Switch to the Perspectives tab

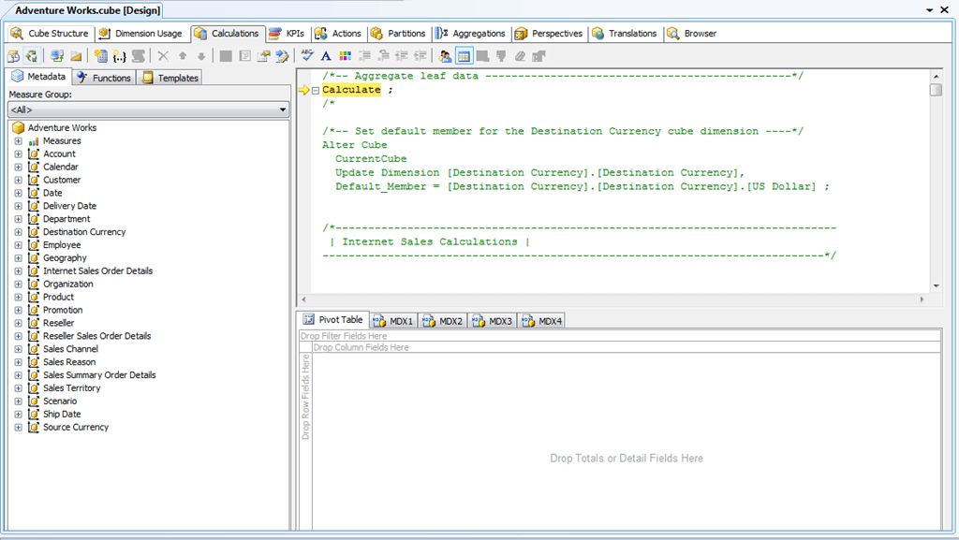click(x=549, y=33)
